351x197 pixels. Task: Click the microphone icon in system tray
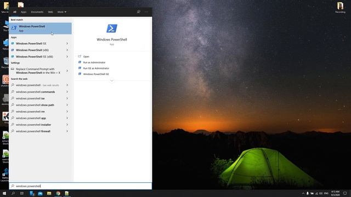308,193
